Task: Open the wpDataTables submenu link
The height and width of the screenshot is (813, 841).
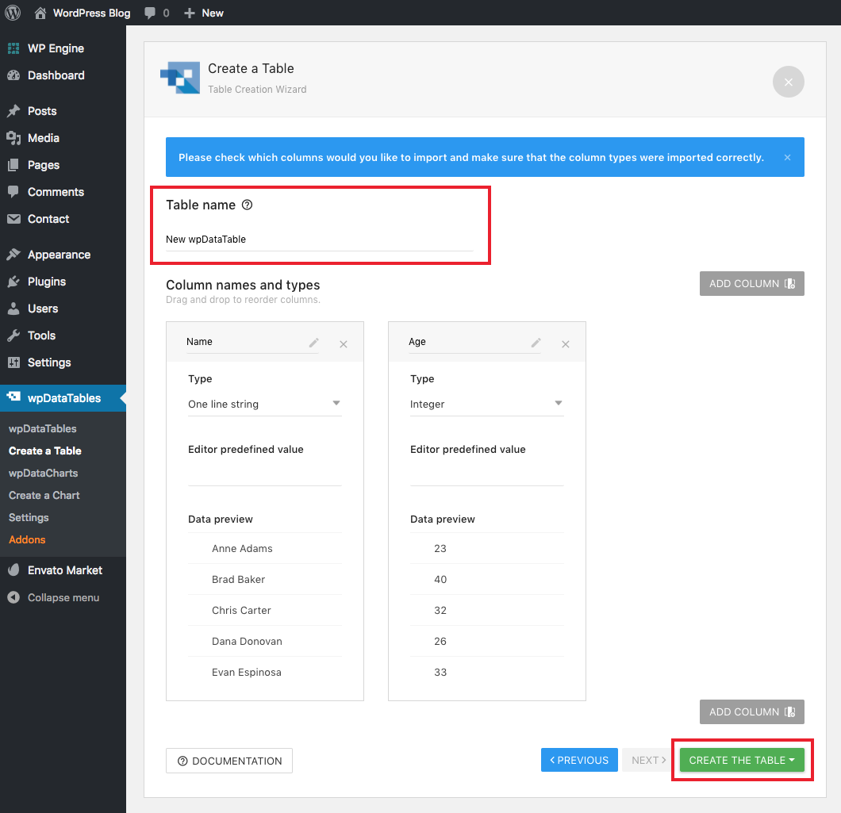Action: pos(42,428)
